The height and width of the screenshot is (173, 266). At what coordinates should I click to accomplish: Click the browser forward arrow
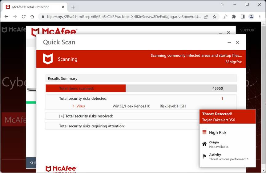(x=15, y=16)
